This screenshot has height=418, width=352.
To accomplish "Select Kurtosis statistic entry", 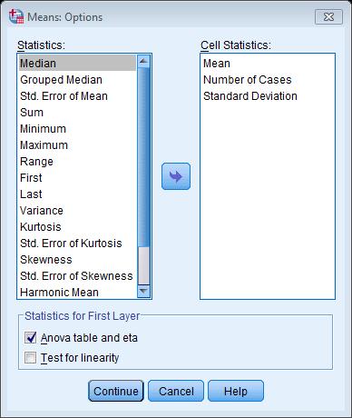I will (77, 227).
